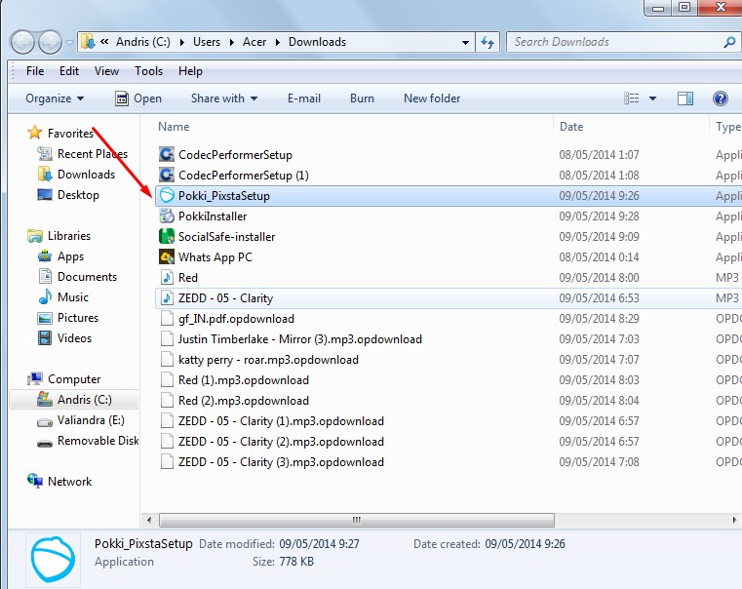Click the Favorites star icon
742x589 pixels.
click(34, 133)
